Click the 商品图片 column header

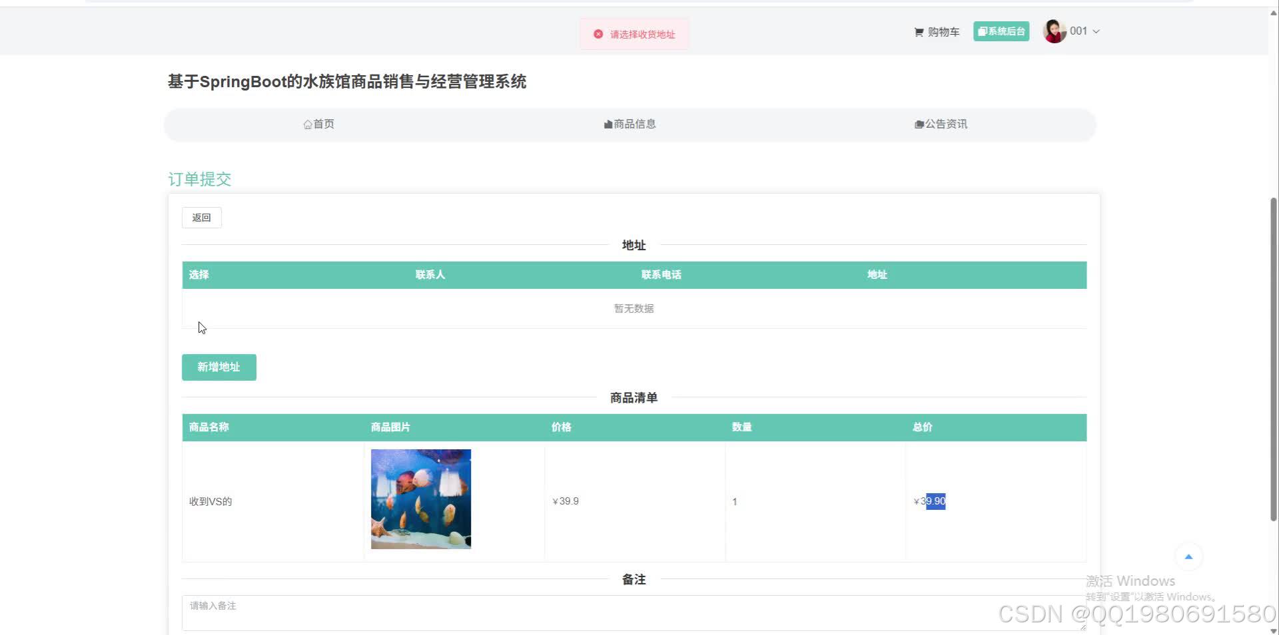click(390, 427)
